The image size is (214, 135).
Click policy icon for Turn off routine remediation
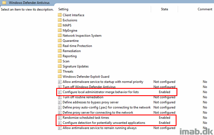[x=60, y=97]
